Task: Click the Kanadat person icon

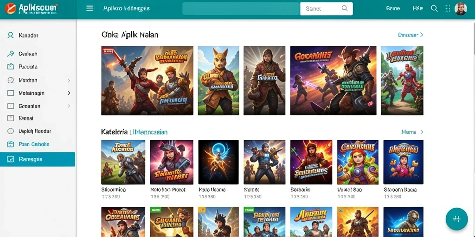Action: [x=10, y=35]
